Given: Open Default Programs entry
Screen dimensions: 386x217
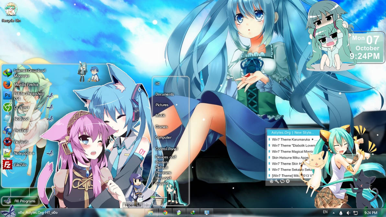Looking at the screenshot, I should coord(163,170).
